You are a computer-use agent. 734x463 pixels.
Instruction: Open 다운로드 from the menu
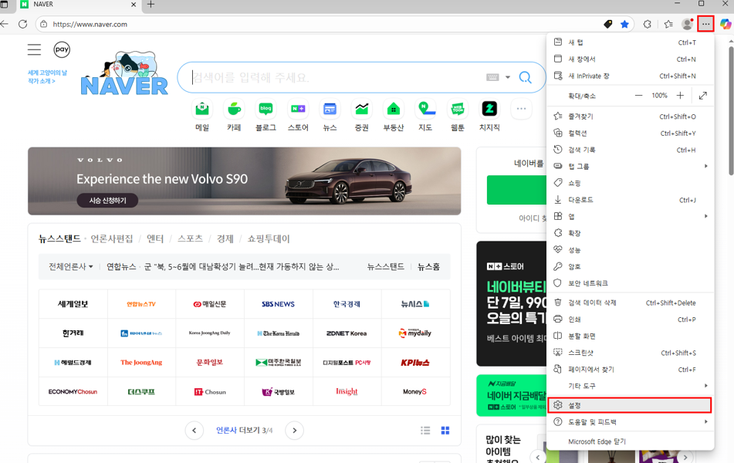[630, 200]
